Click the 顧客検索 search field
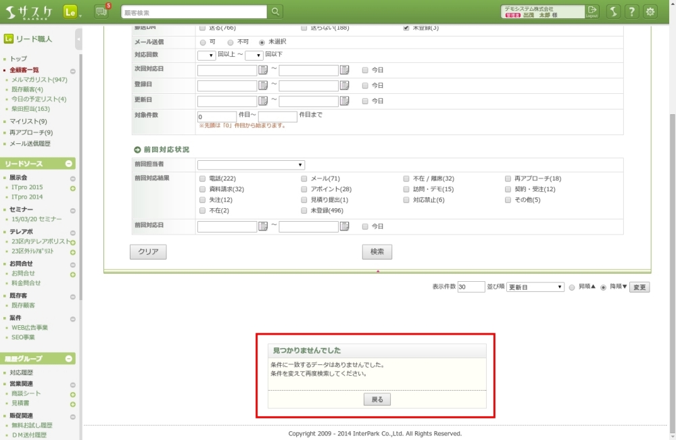Viewport: 676px width, 440px height. pos(194,12)
